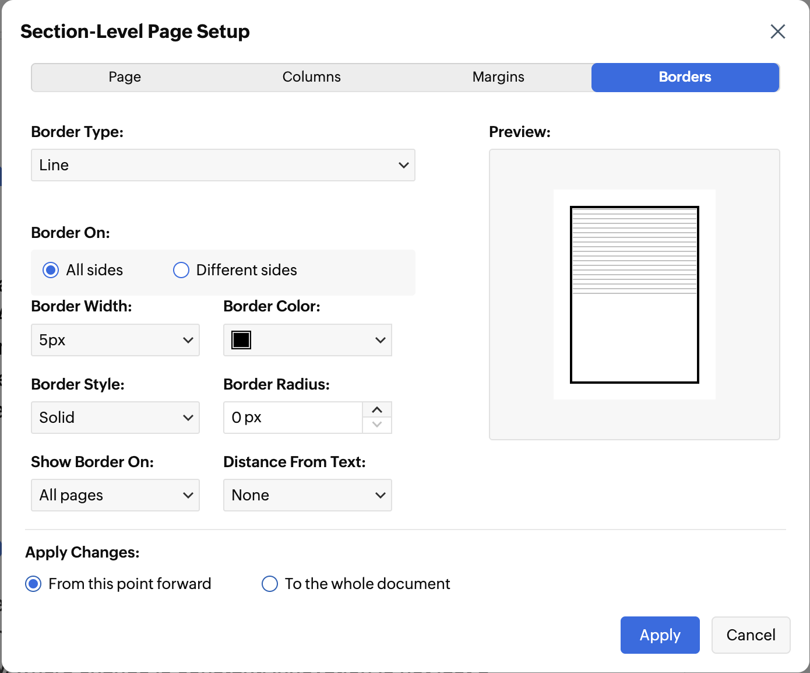Expand the Border Style dropdown
The image size is (810, 673).
pos(115,418)
